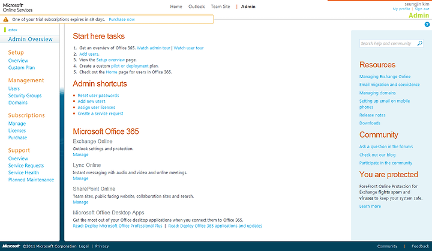Viewport: 432px width, 251px height.
Task: Open Release notes resource
Action: click(x=372, y=115)
